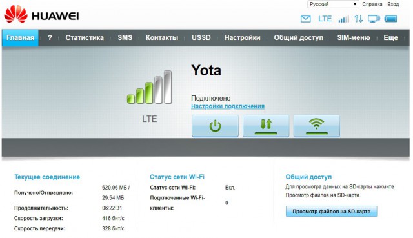Click the Подключено status text

[x=211, y=98]
